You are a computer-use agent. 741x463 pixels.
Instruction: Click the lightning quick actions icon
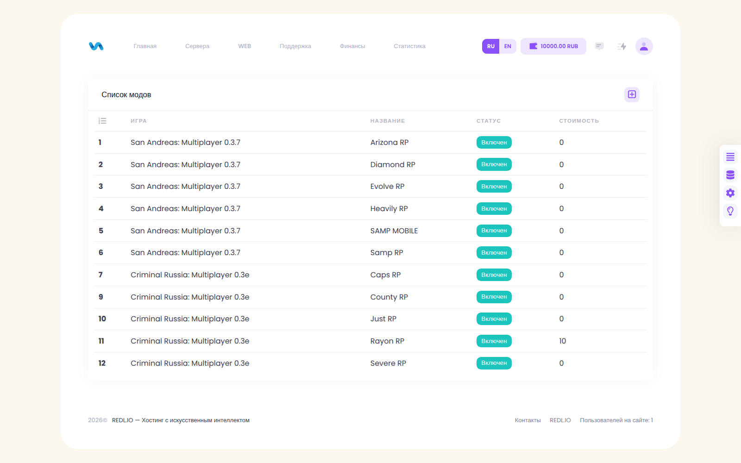pos(622,46)
